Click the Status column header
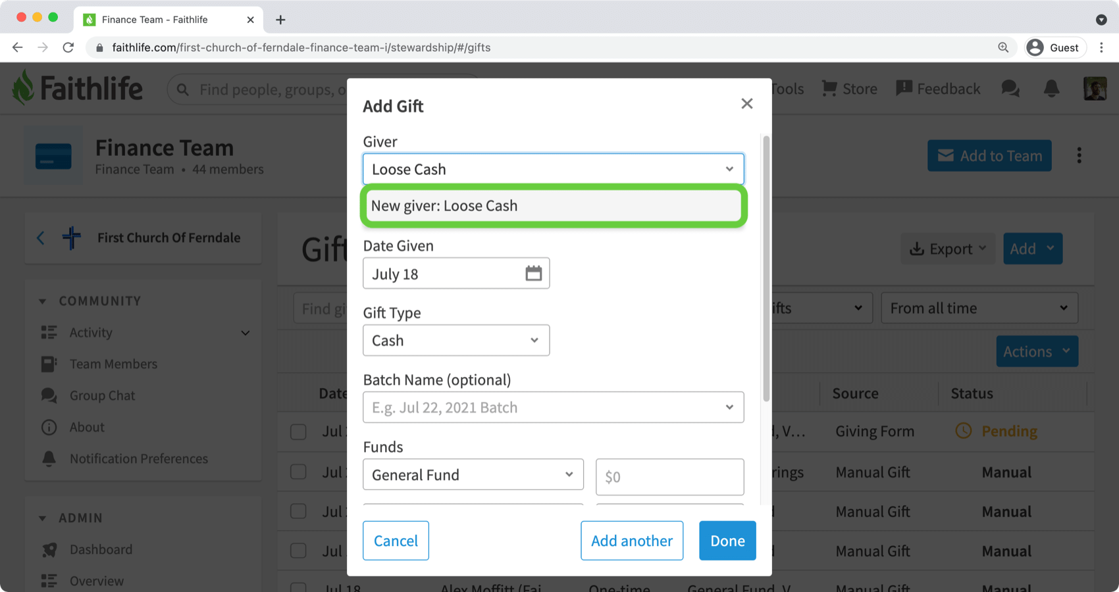Screen dimensions: 1119x592 (972, 393)
